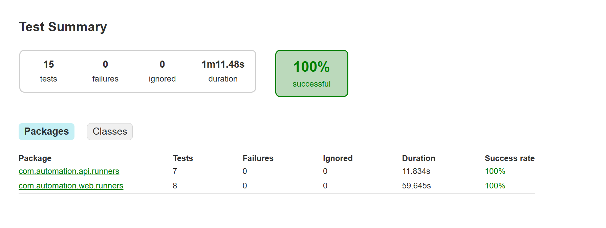
Task: Click the 1m11.48s duration counter
Action: pyautogui.click(x=223, y=71)
